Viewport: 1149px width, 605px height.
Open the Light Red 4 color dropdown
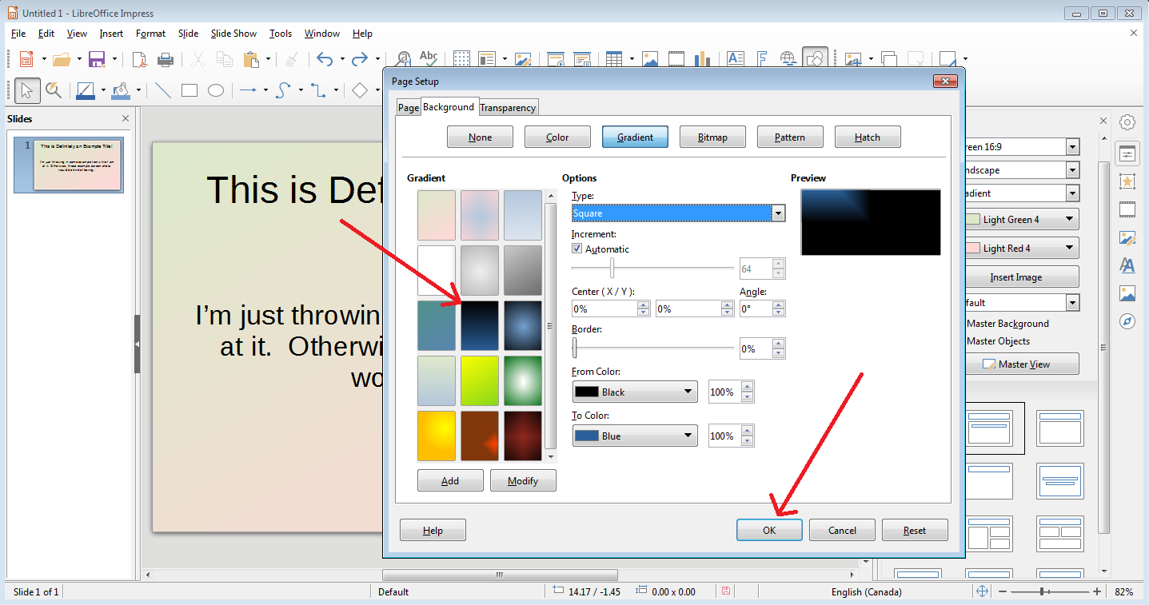click(x=1022, y=248)
